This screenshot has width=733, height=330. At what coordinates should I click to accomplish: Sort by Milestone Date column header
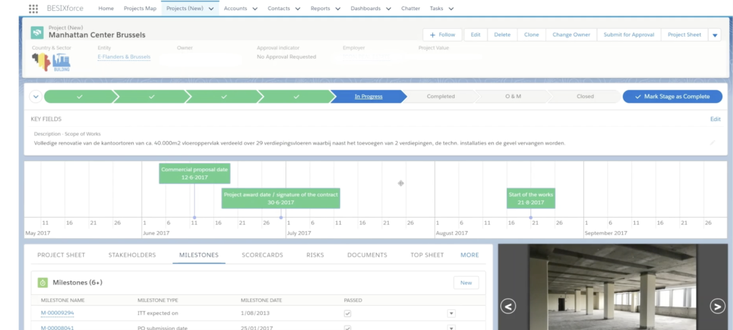coord(261,300)
